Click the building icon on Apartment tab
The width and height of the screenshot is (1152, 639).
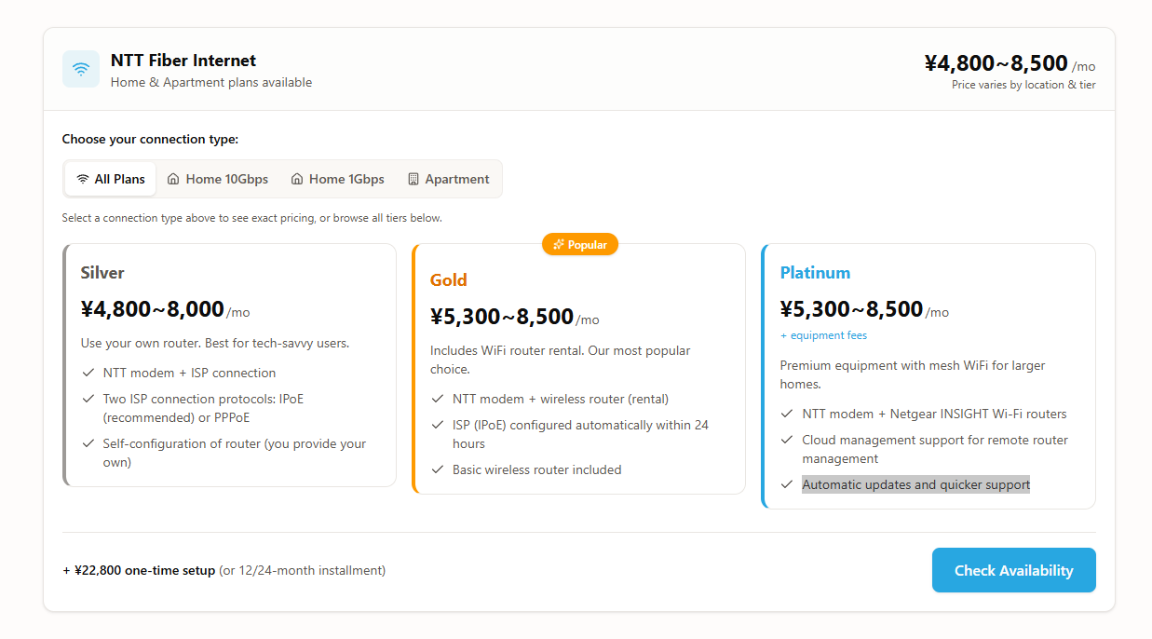(413, 179)
